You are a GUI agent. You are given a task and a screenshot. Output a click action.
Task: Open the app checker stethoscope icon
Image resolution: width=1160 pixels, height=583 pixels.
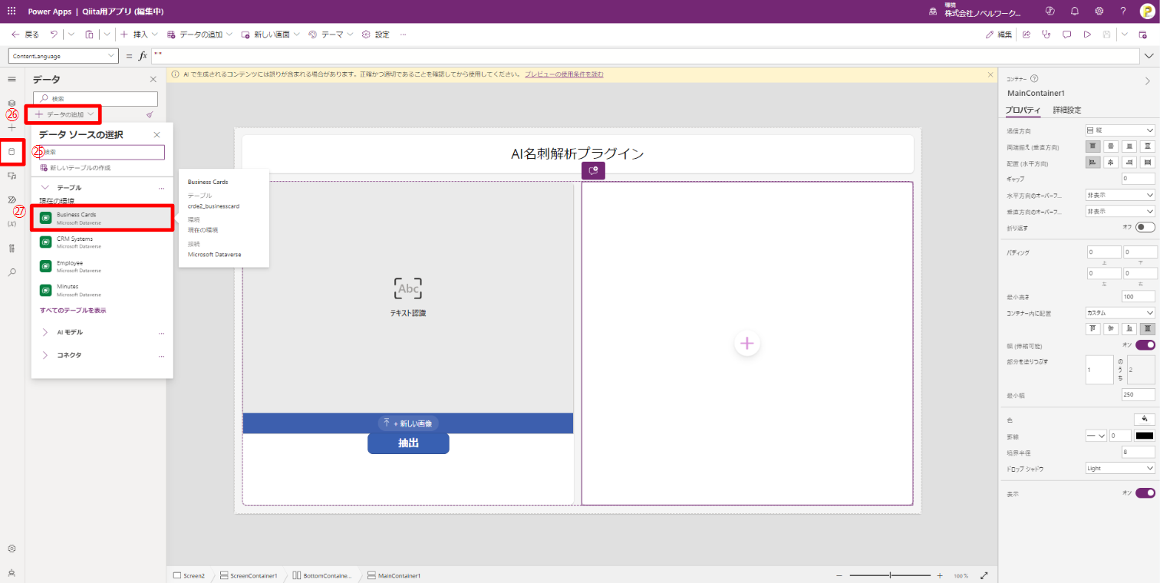click(1046, 35)
